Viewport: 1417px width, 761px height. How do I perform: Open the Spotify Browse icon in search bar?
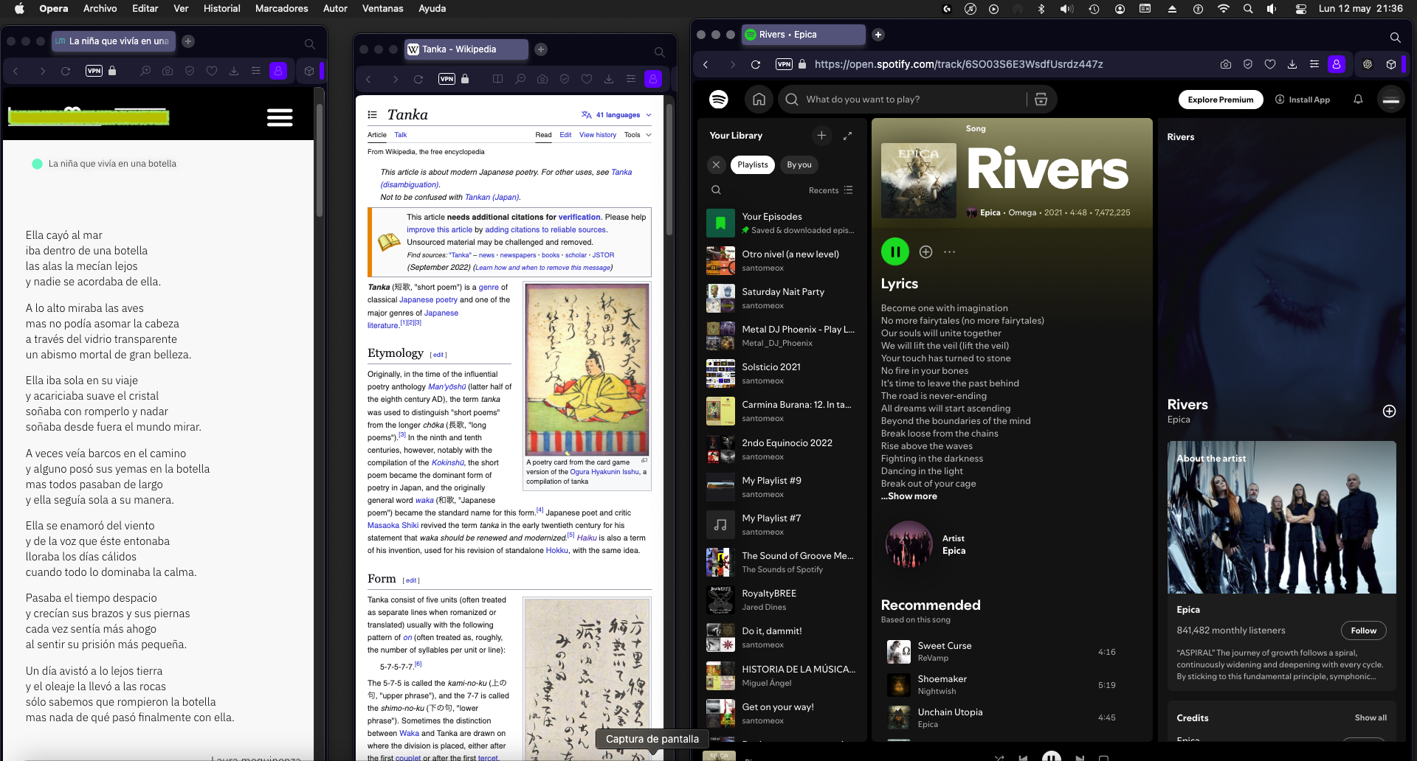tap(1041, 100)
